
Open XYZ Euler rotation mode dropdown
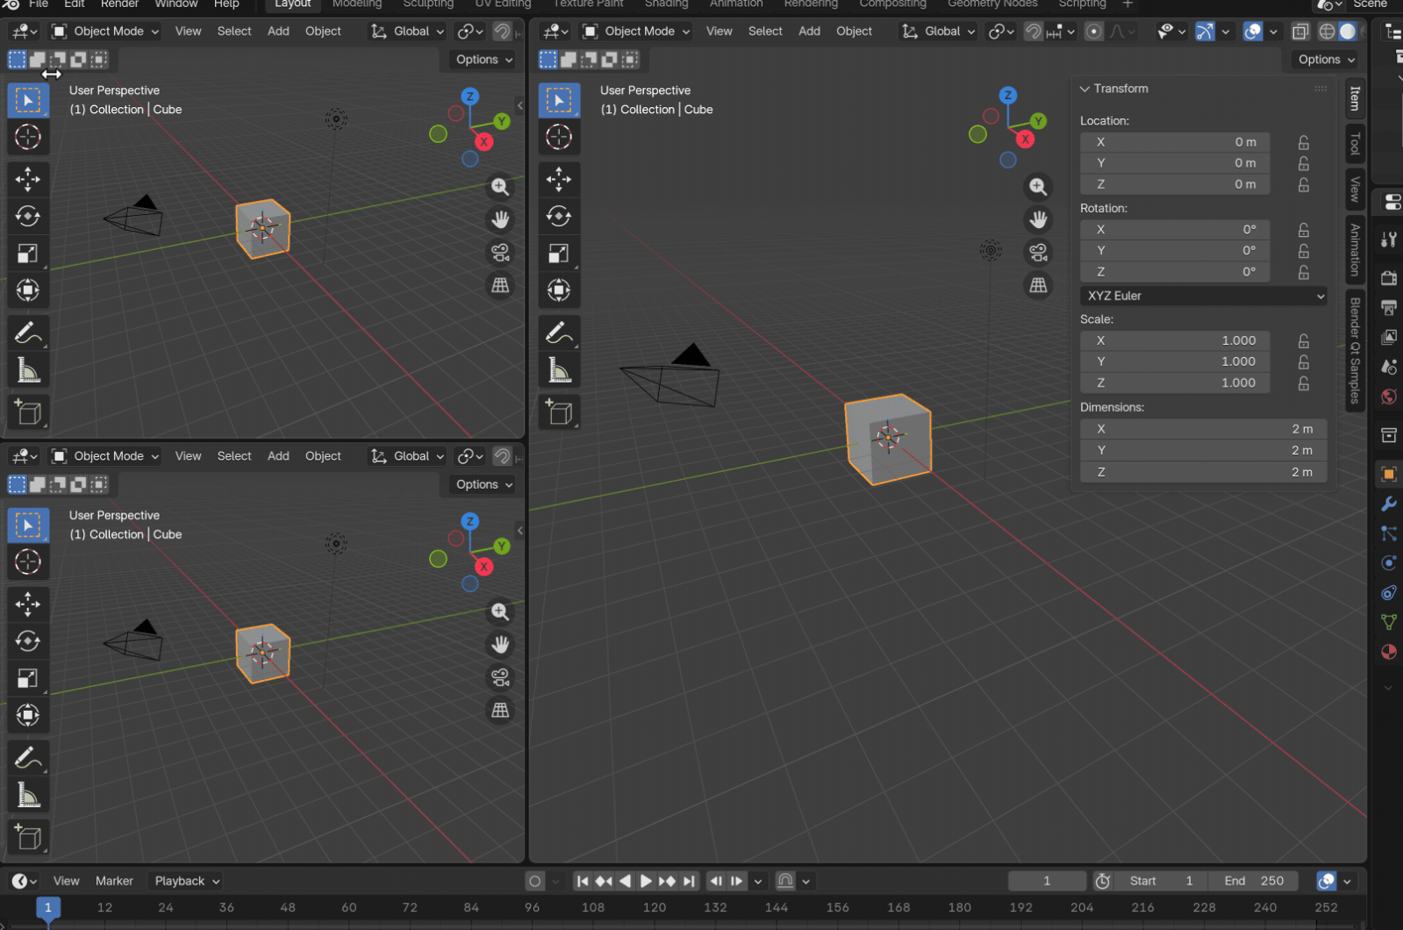pos(1203,296)
